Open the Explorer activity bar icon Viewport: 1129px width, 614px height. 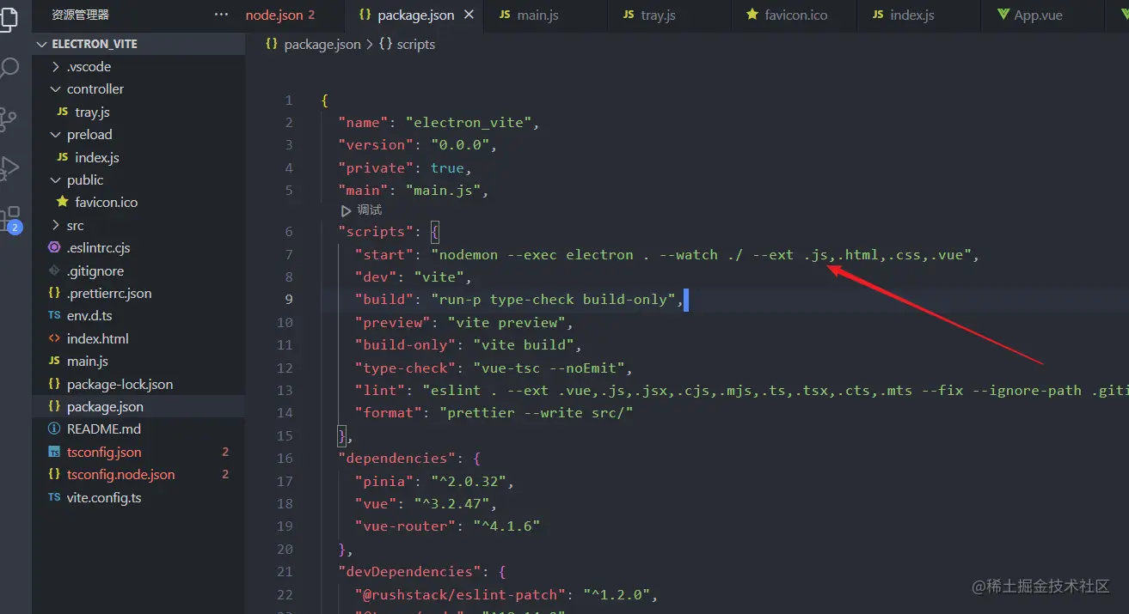pos(8,17)
